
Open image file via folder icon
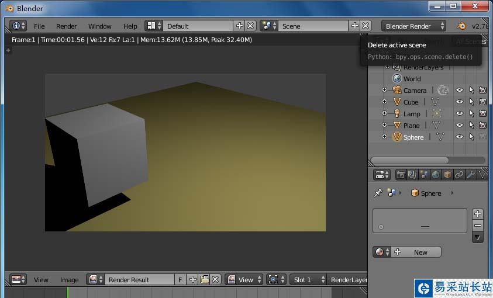click(x=204, y=279)
